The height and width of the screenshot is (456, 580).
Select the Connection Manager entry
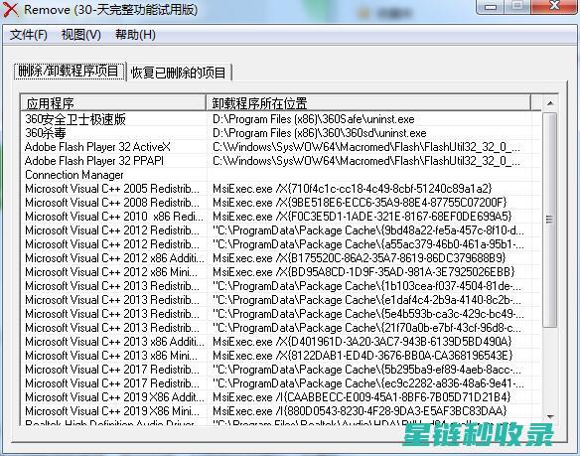coord(280,175)
